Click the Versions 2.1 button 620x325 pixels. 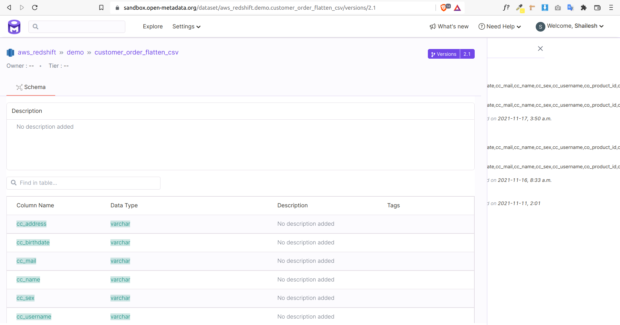(x=451, y=54)
